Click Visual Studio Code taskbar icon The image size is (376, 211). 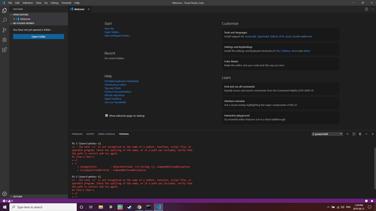point(158,207)
